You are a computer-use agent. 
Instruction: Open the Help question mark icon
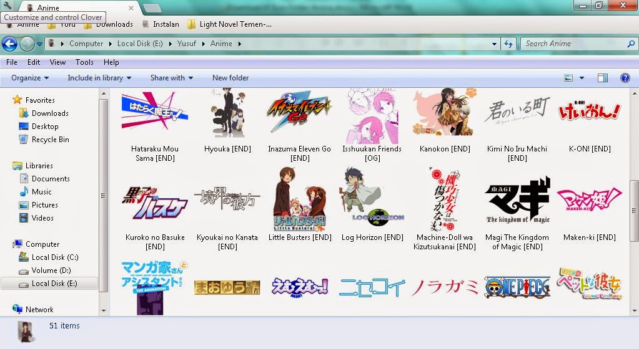[x=625, y=78]
